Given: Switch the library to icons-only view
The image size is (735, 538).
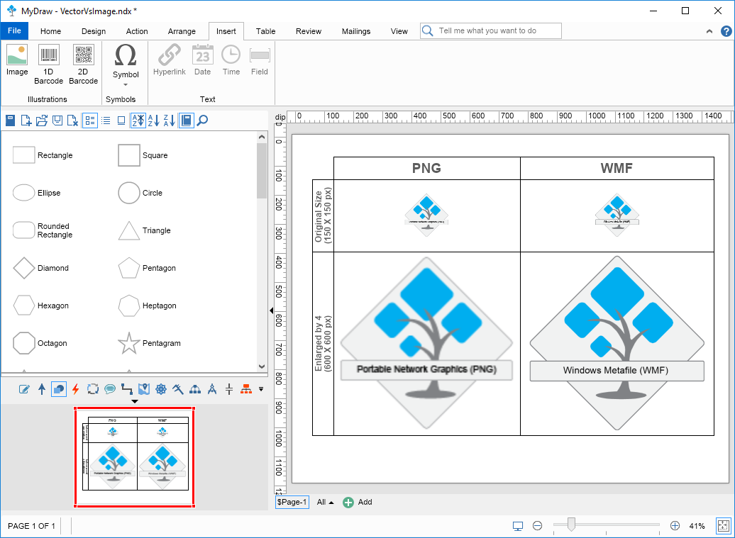Looking at the screenshot, I should click(x=121, y=121).
